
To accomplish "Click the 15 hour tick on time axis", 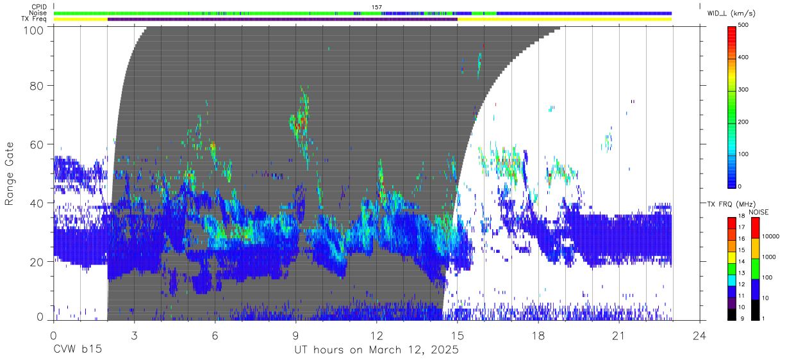I will [457, 335].
